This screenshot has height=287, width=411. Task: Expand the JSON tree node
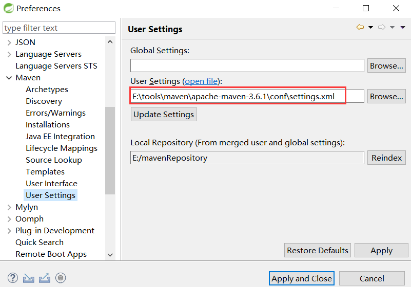[9, 42]
